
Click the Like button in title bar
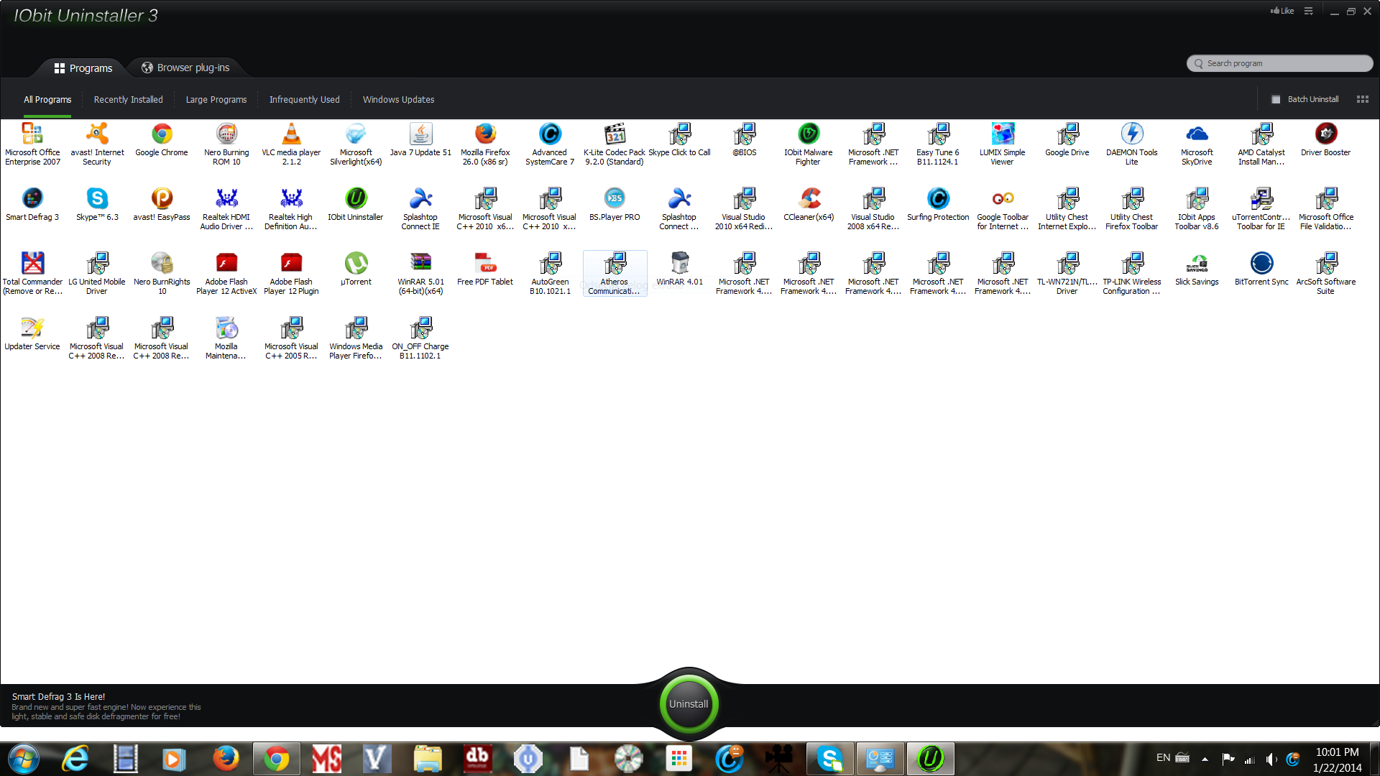click(1282, 11)
